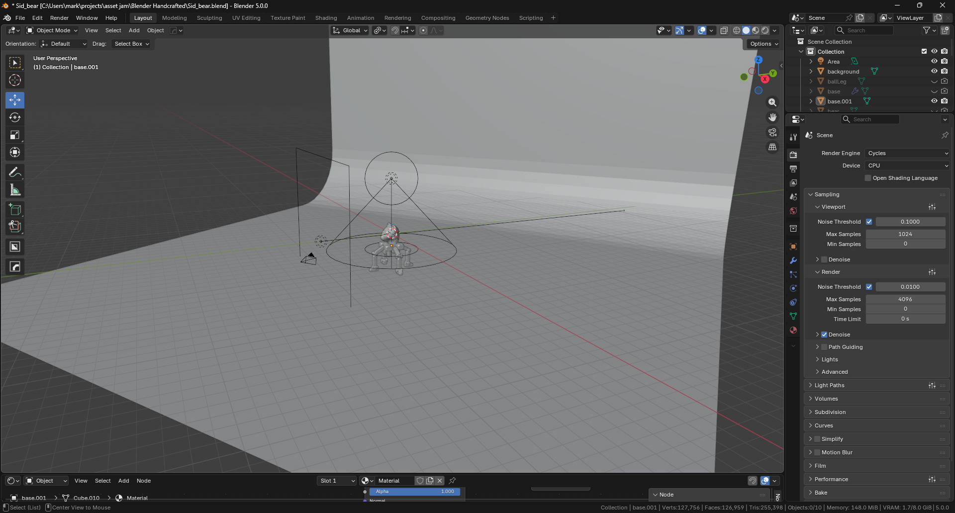
Task: Hide the background object in outliner
Action: click(934, 72)
